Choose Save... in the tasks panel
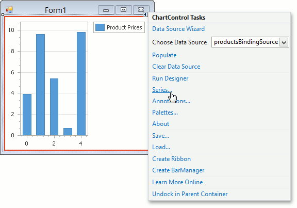This screenshot has height=208, width=297. (x=161, y=136)
